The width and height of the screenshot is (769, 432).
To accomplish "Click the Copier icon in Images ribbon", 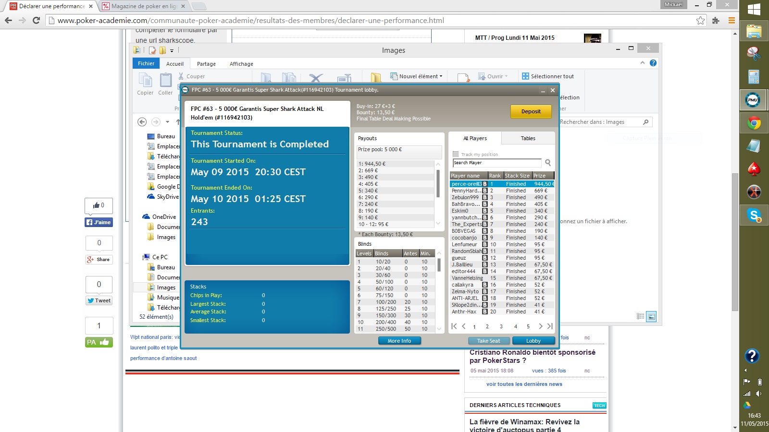I will click(x=145, y=80).
